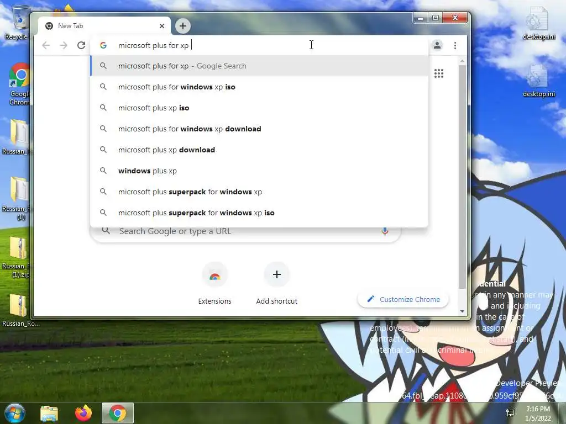Image resolution: width=566 pixels, height=424 pixels.
Task: Minimize the Chrome window
Action: [x=421, y=18]
